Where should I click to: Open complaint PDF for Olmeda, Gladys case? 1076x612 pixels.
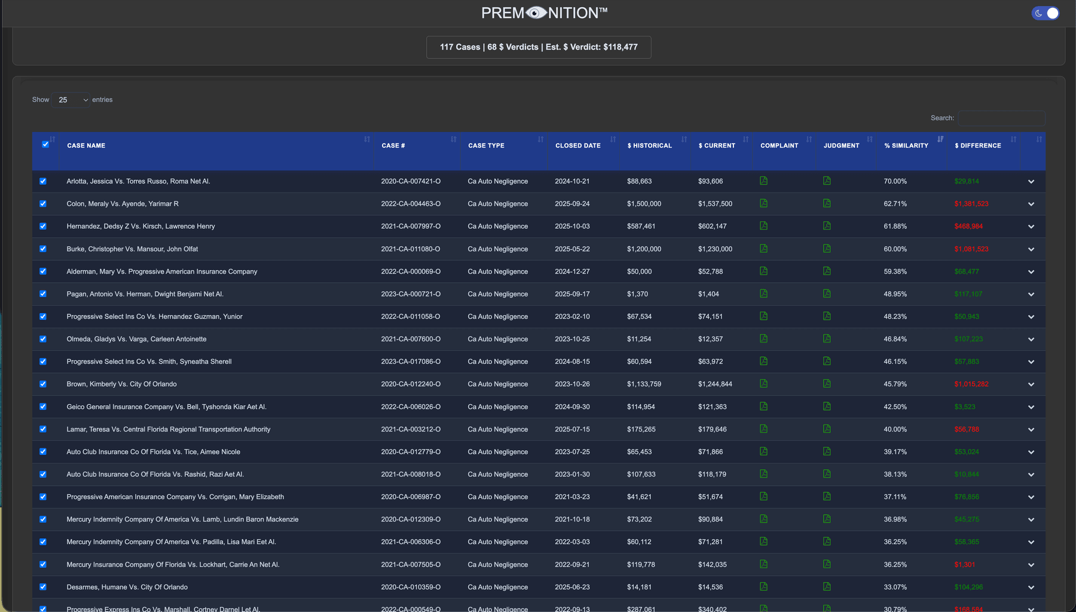coord(763,338)
